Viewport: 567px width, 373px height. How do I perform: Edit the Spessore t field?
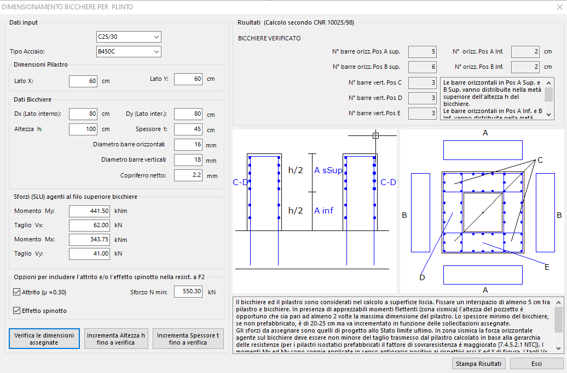coord(188,129)
